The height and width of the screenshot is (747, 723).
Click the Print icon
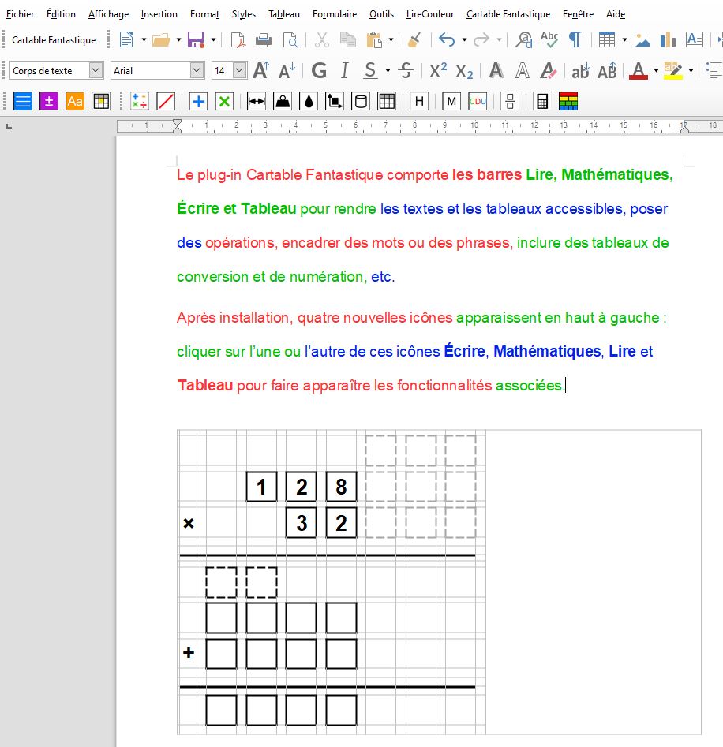[264, 40]
